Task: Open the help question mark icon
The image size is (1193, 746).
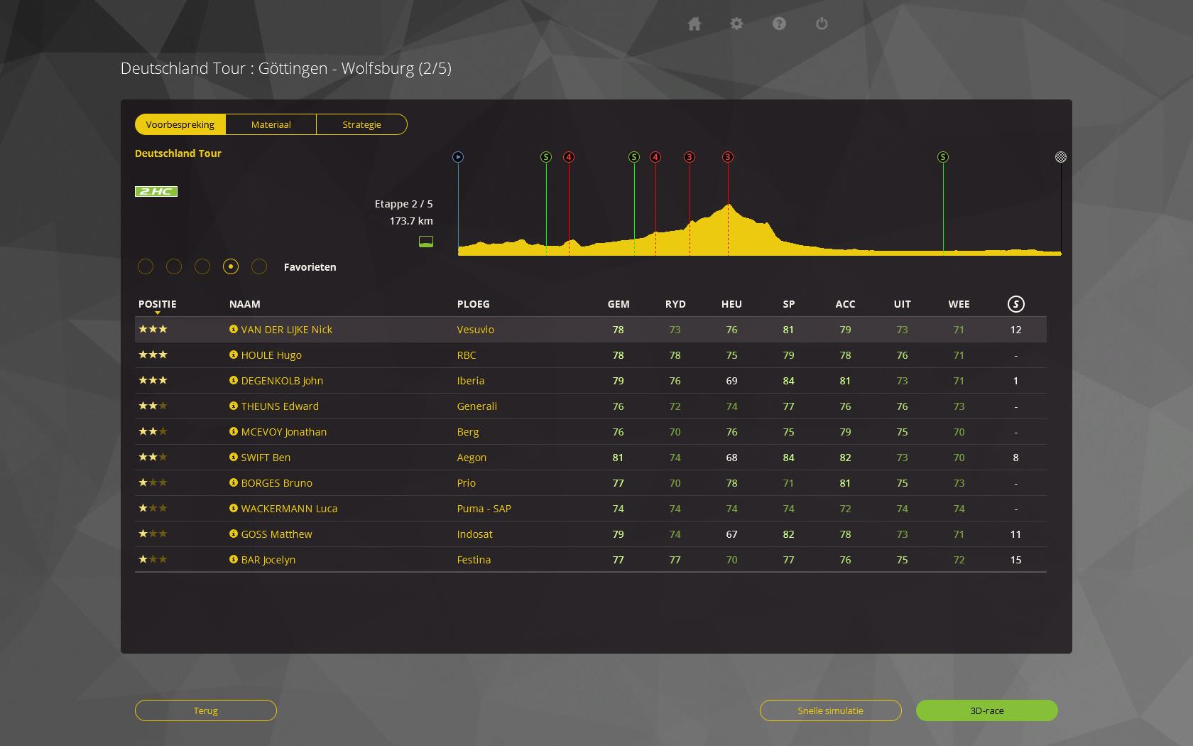Action: click(x=779, y=24)
